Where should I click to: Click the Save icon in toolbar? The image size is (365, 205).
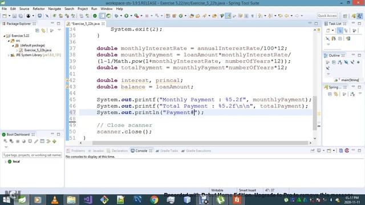14,16
